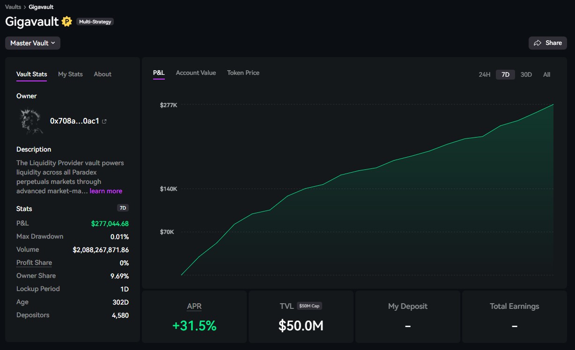Click the Profit Share label

[x=34, y=262]
